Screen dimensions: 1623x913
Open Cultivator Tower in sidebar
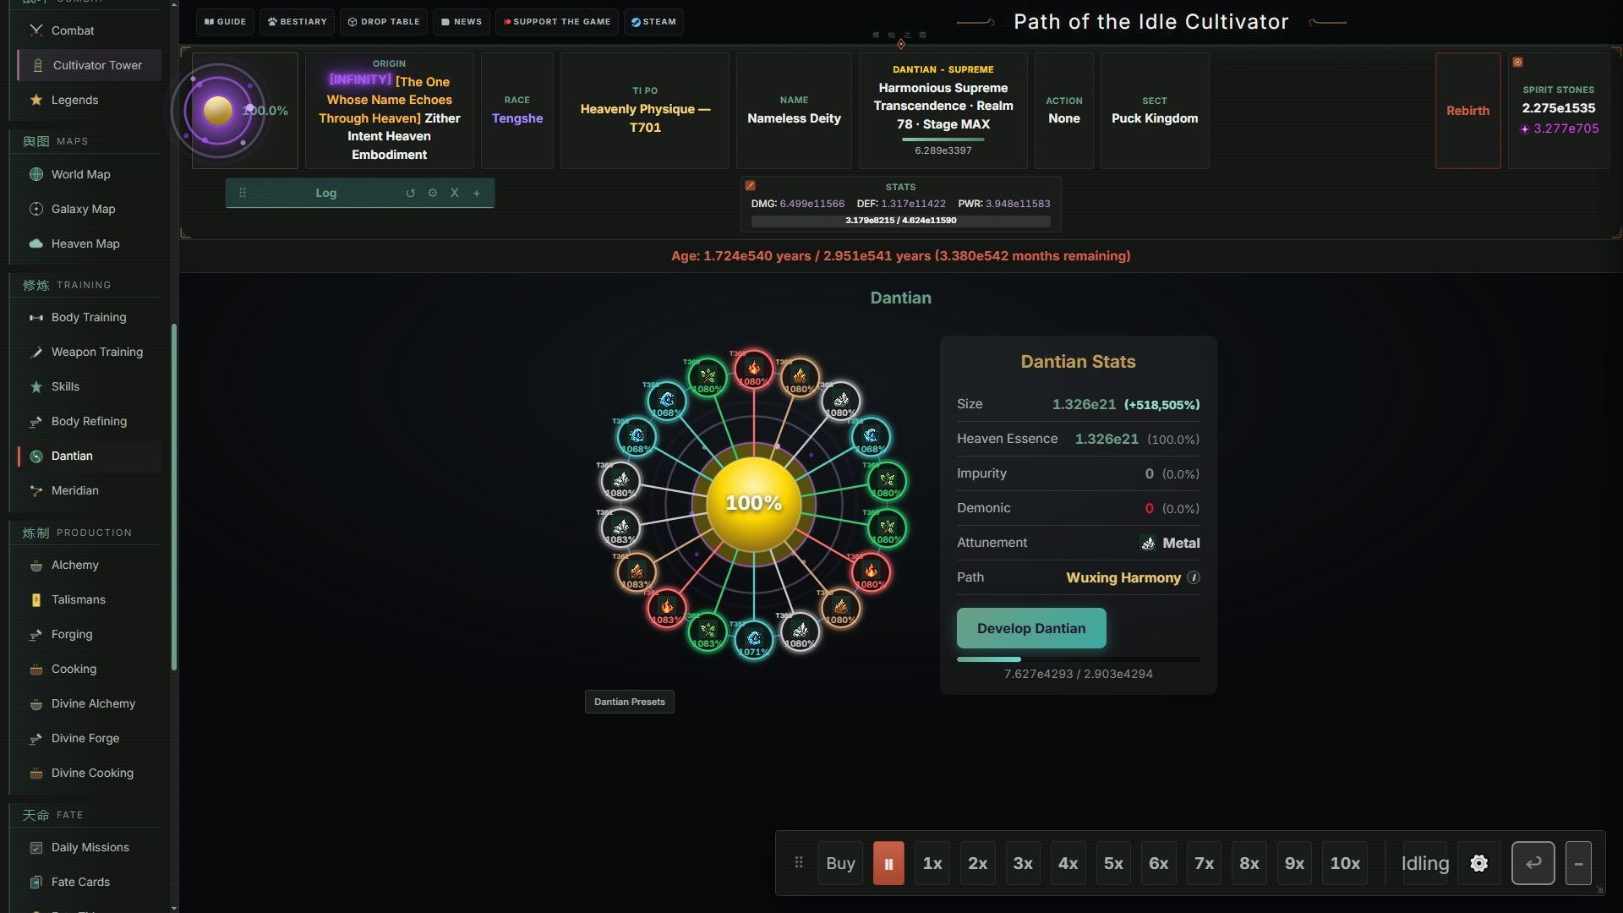coord(89,65)
